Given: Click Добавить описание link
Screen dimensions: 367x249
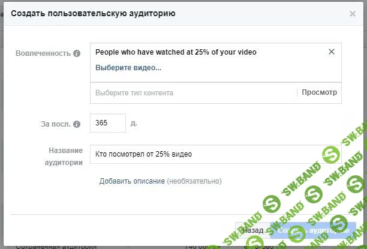Looking at the screenshot, I should coord(132,181).
